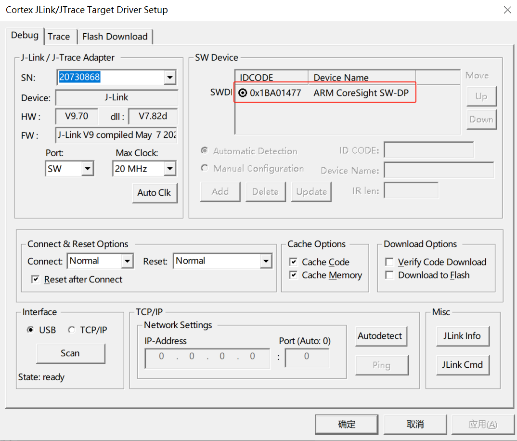Switch to the Trace tab
Image resolution: width=517 pixels, height=441 pixels.
coord(59,36)
